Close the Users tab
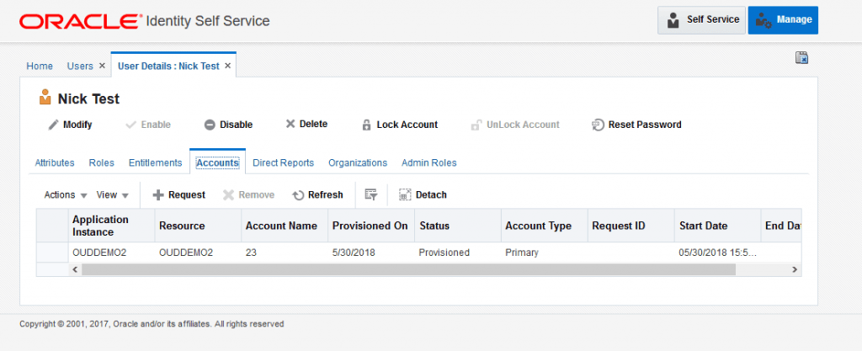The image size is (862, 351). click(102, 66)
